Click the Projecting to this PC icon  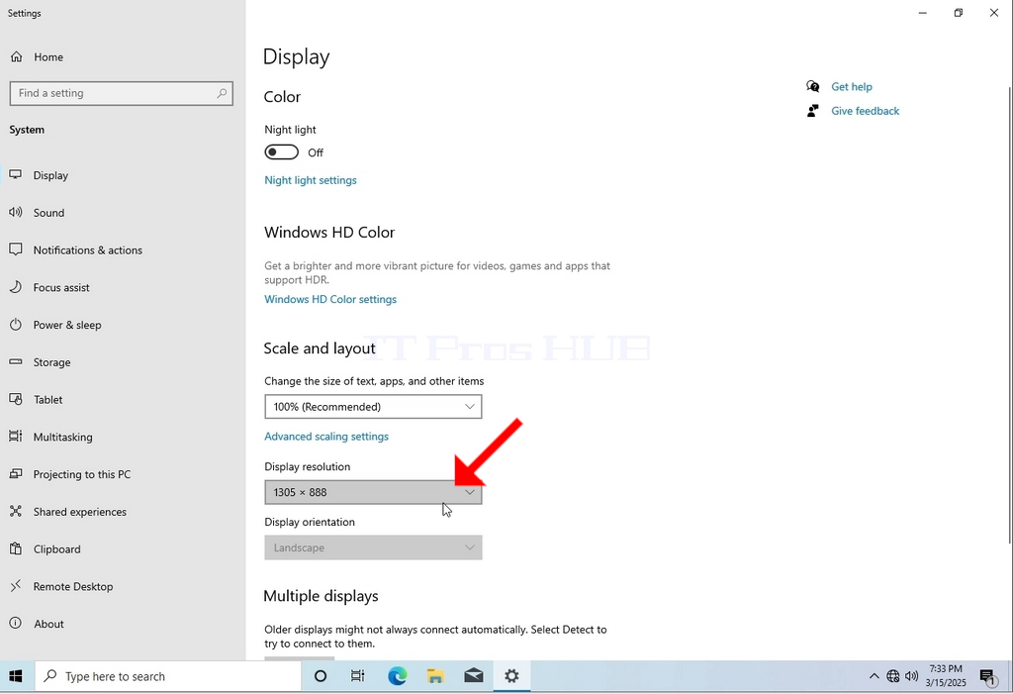(x=16, y=474)
